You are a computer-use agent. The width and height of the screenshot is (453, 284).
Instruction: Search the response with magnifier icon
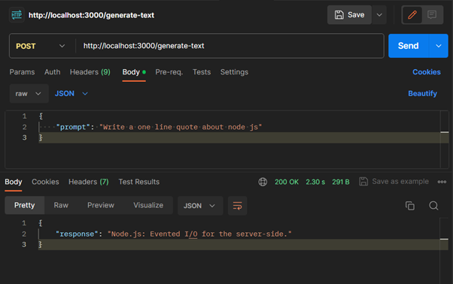(433, 206)
